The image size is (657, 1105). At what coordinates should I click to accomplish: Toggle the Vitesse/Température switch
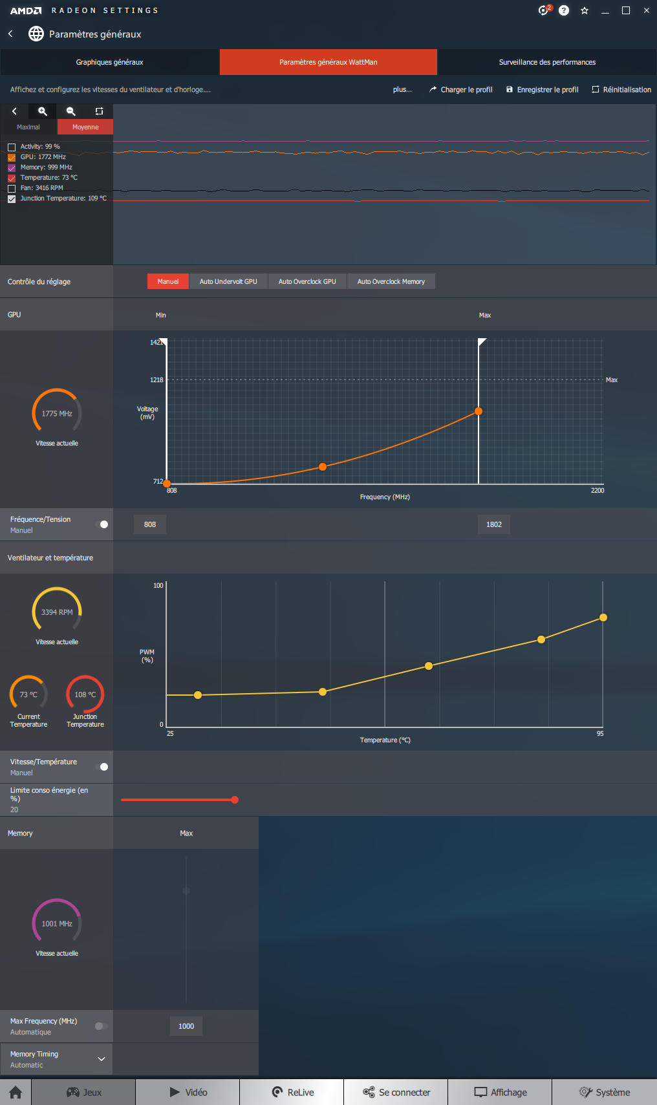[x=102, y=767]
